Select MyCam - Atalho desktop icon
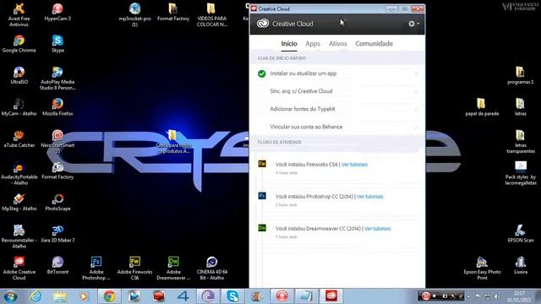The width and height of the screenshot is (541, 304). click(19, 107)
